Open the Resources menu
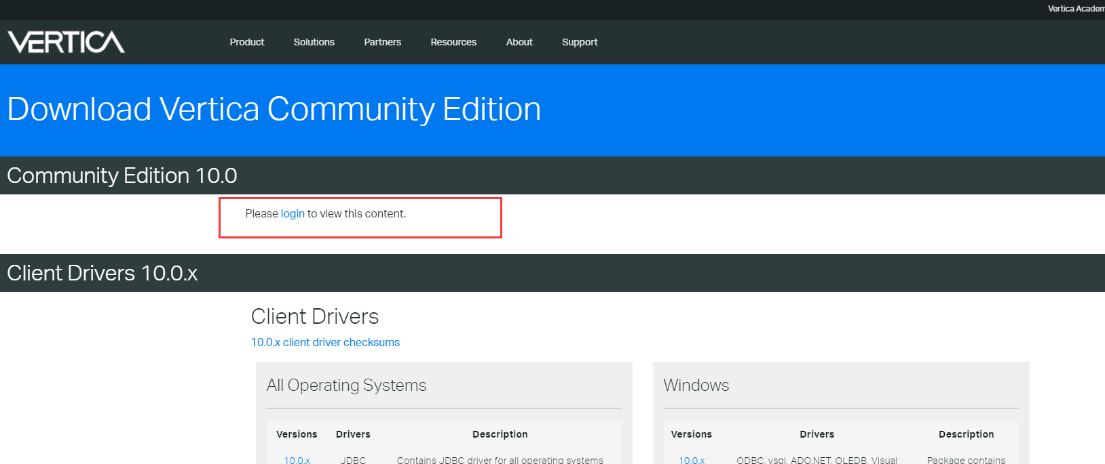1105x464 pixels. pyautogui.click(x=453, y=42)
